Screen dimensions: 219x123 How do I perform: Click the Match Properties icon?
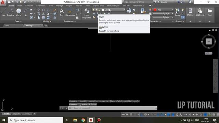(x=143, y=11)
